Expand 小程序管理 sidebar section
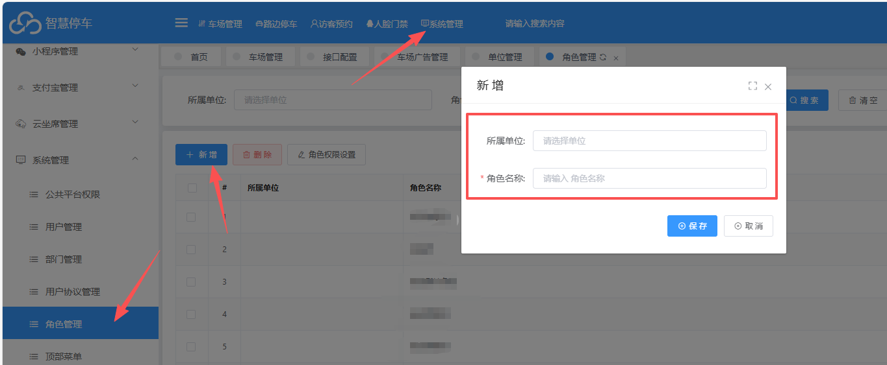This screenshot has width=887, height=365. coord(81,51)
